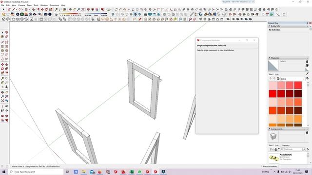Viewport: 312px width, 175px height.
Task: Click the Select arrow in top toolbar
Action: click(x=3, y=9)
